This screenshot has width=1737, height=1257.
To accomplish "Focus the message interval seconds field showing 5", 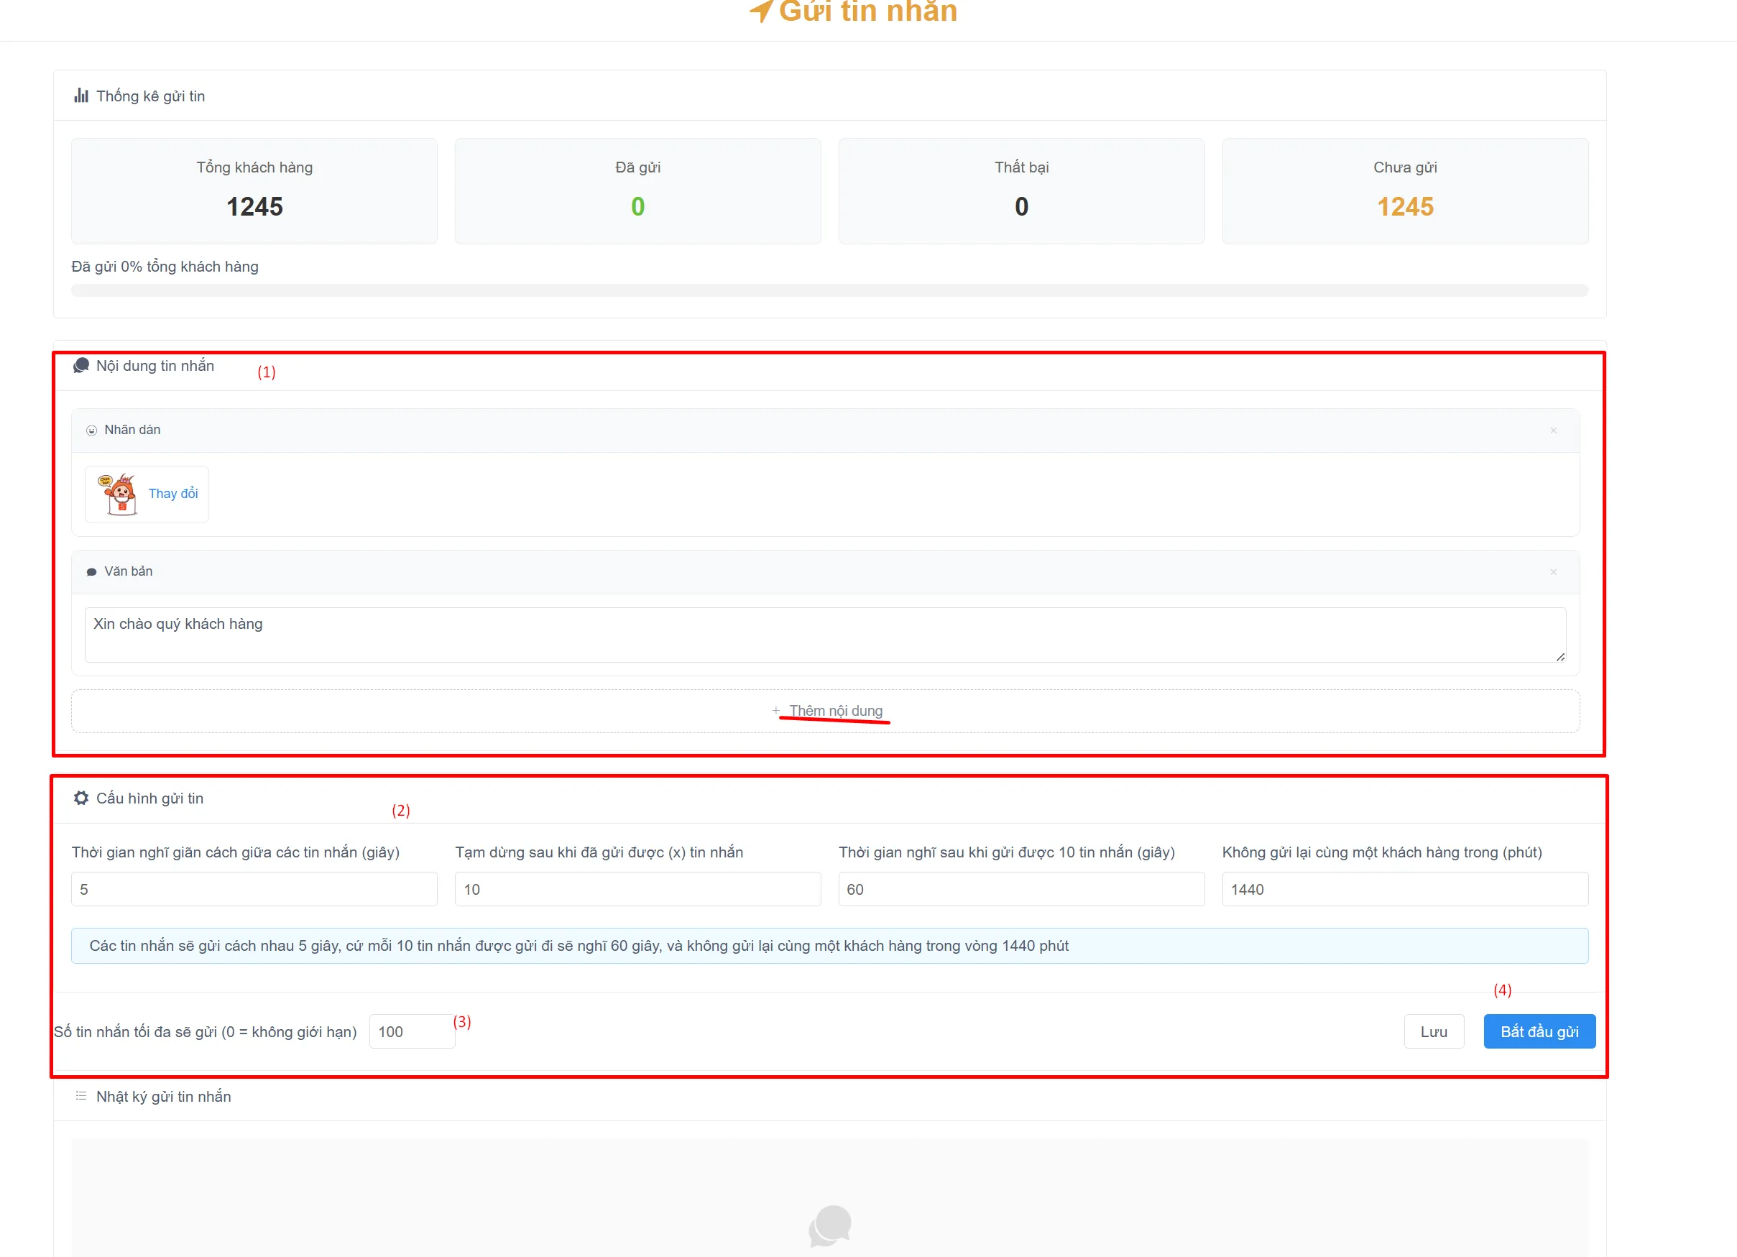I will (254, 889).
